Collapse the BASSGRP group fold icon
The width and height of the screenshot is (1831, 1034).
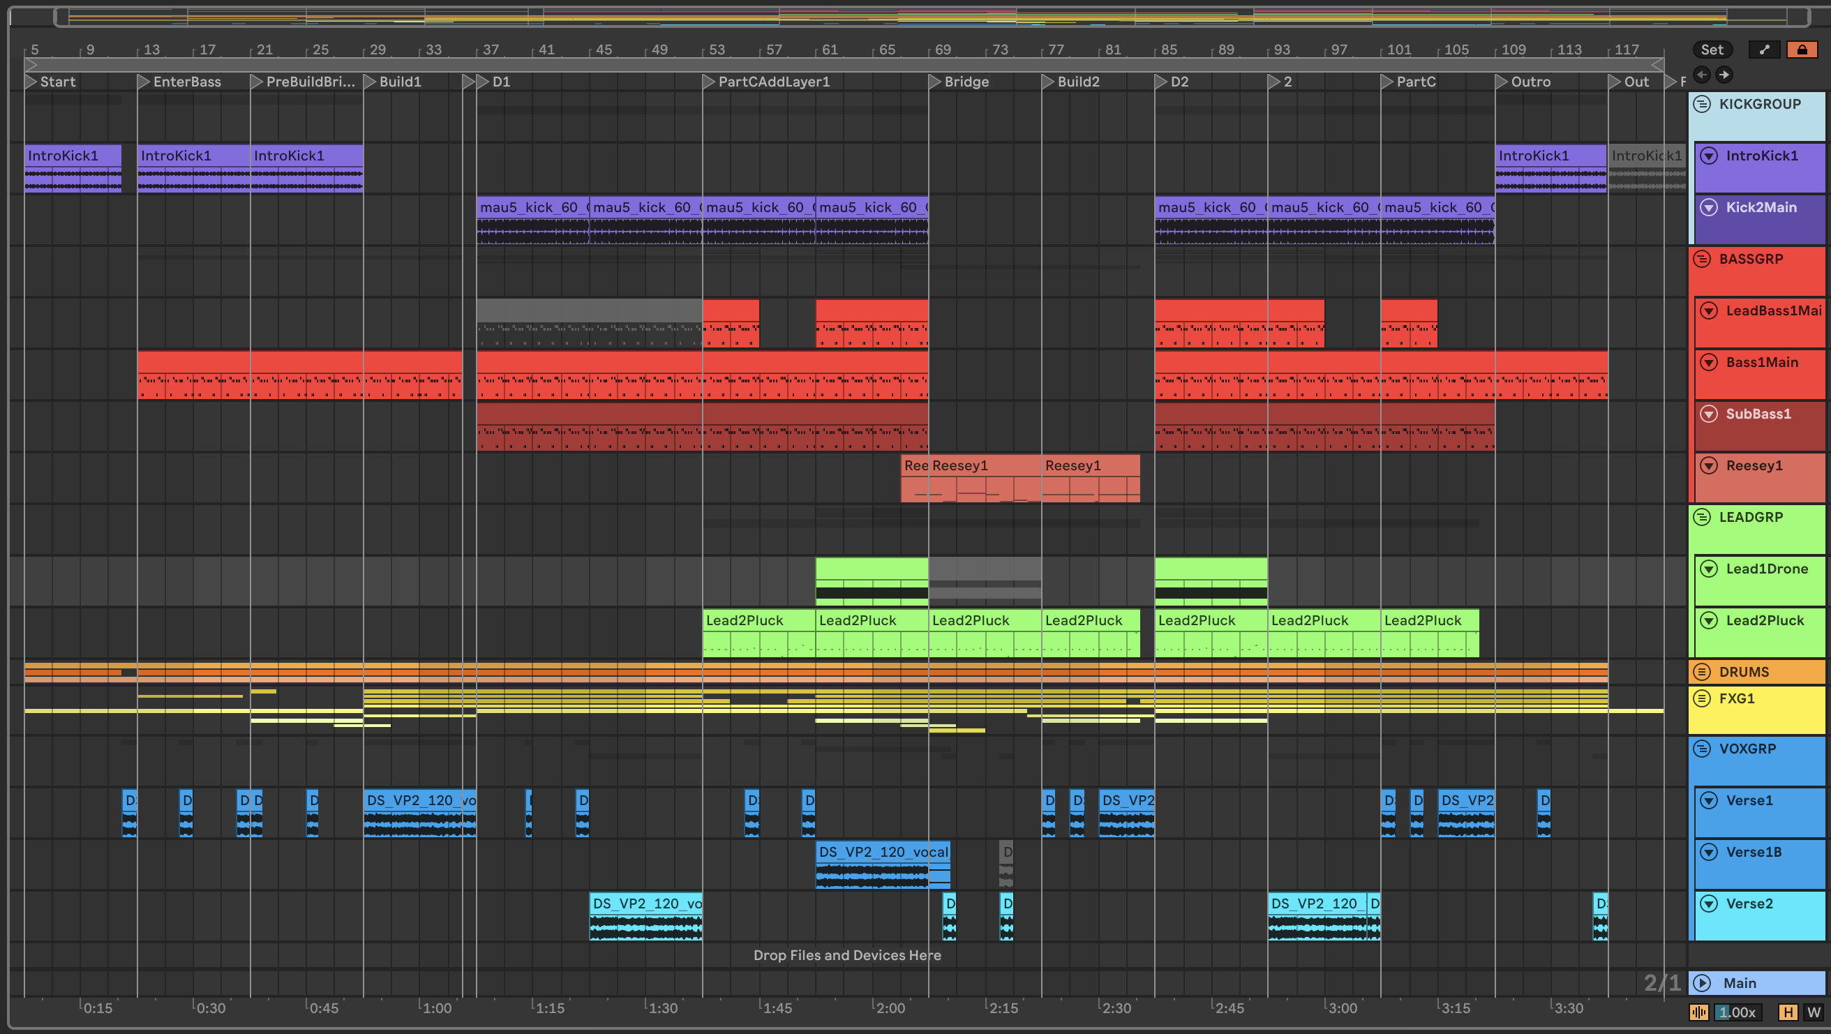click(1702, 260)
